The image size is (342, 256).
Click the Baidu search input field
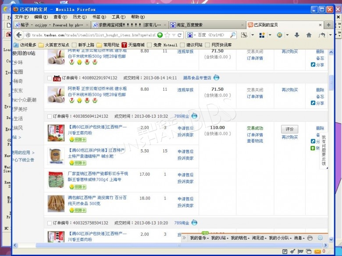tap(213, 35)
